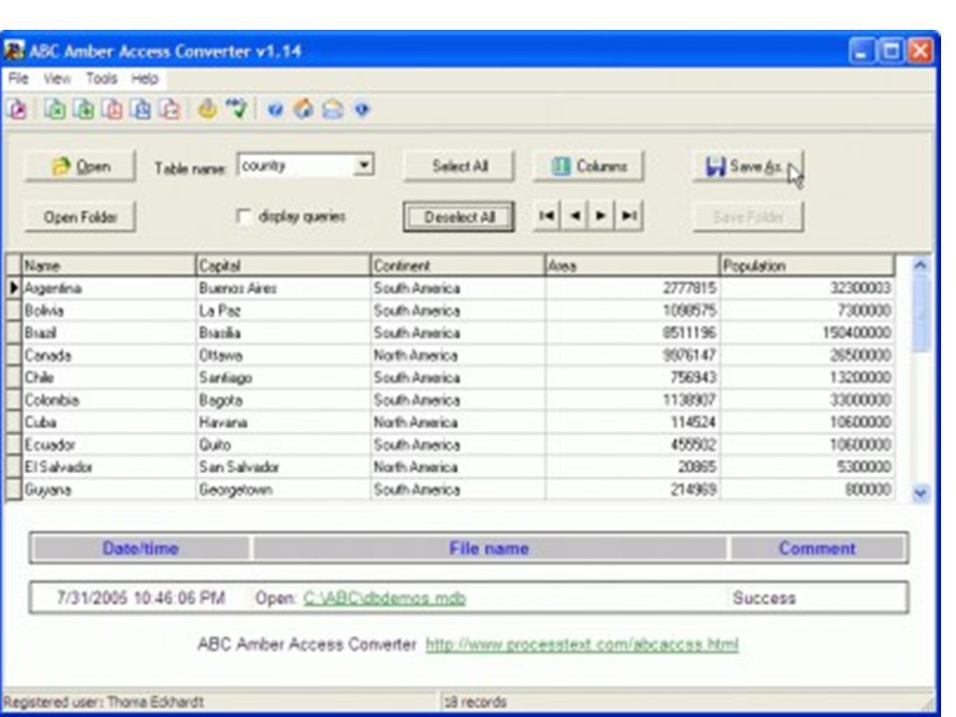Open the home page house icon
Screen dimensions: 956x717
pos(304,110)
